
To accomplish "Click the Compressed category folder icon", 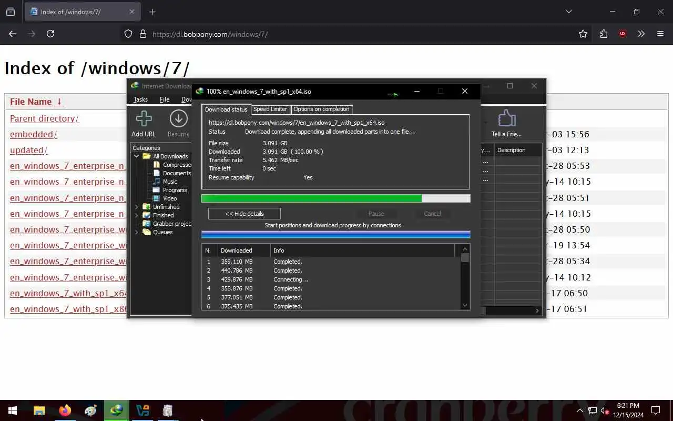I will 157,165.
